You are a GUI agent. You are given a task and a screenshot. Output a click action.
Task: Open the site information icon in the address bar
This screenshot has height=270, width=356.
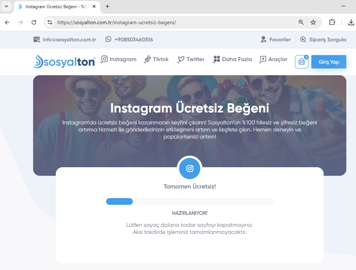[49, 22]
